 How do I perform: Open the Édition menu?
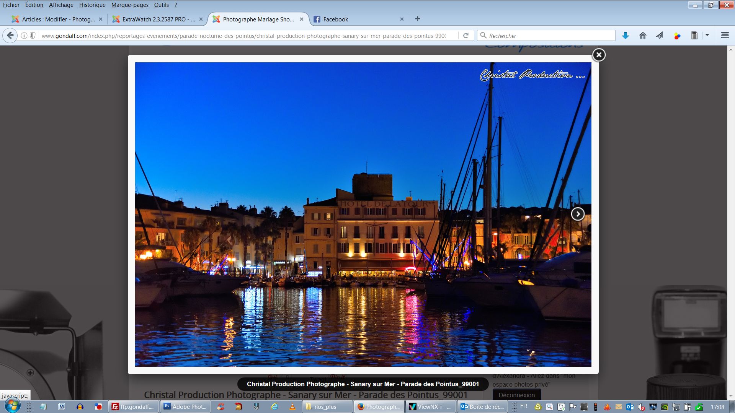pos(34,5)
